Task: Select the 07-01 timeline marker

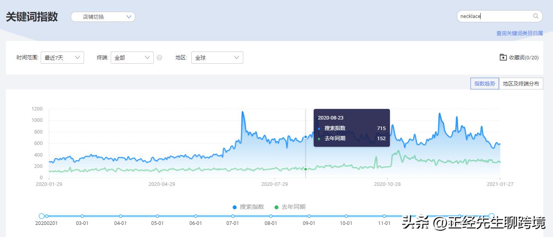Action: (233, 216)
